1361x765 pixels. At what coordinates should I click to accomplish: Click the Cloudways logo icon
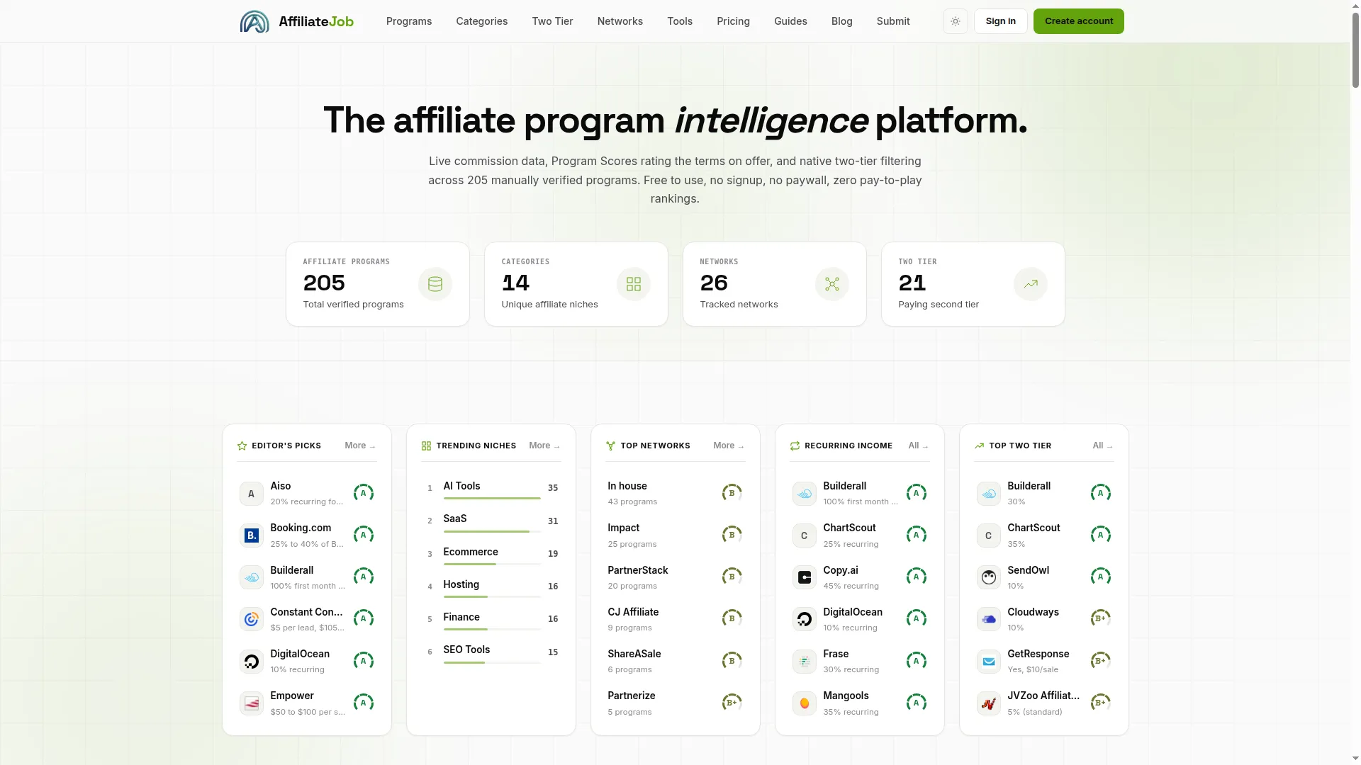click(x=988, y=620)
